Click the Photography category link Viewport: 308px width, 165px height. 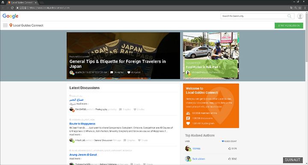[x=101, y=110]
